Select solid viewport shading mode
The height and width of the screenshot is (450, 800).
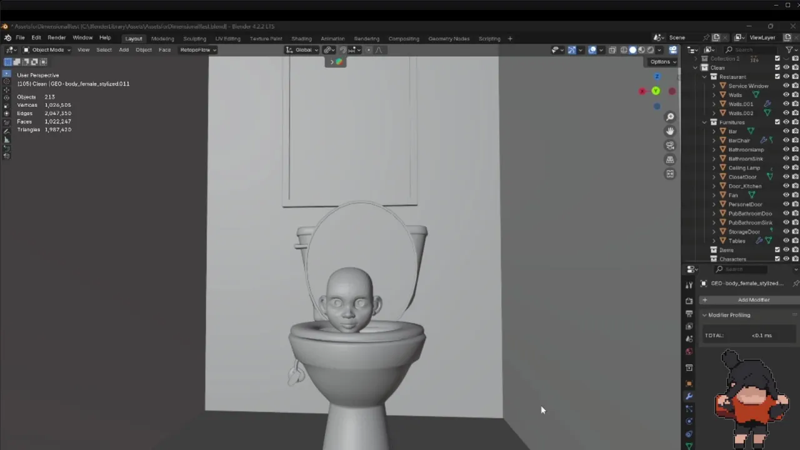[x=632, y=50]
